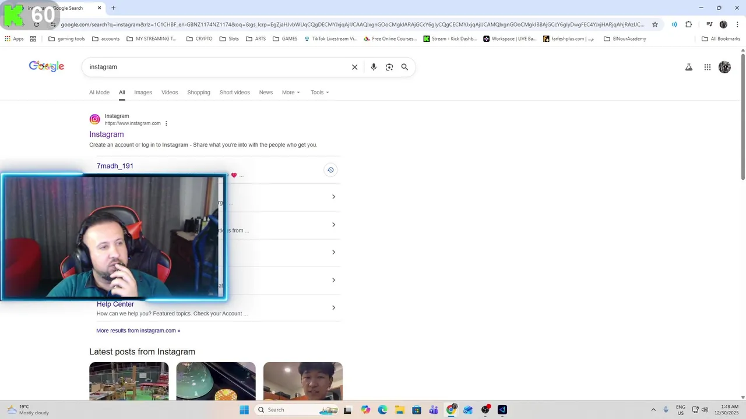Open Search by image camera icon
The height and width of the screenshot is (419, 746).
[x=389, y=67]
